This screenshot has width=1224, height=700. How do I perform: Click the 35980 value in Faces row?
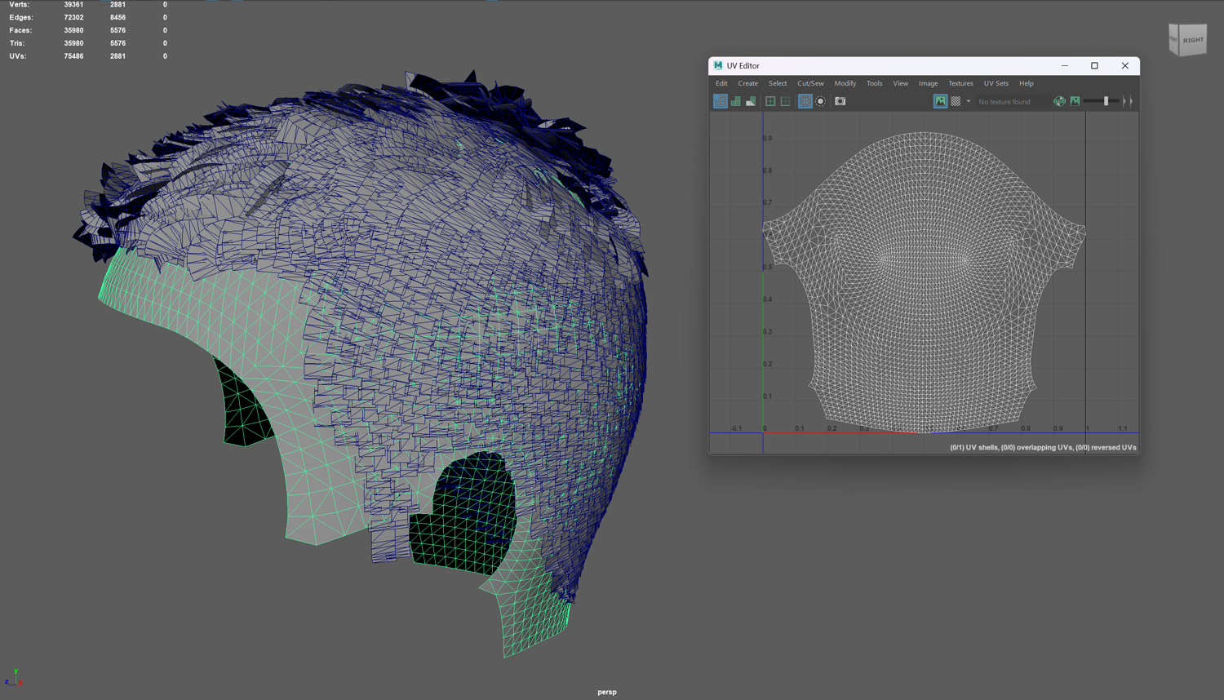click(73, 30)
